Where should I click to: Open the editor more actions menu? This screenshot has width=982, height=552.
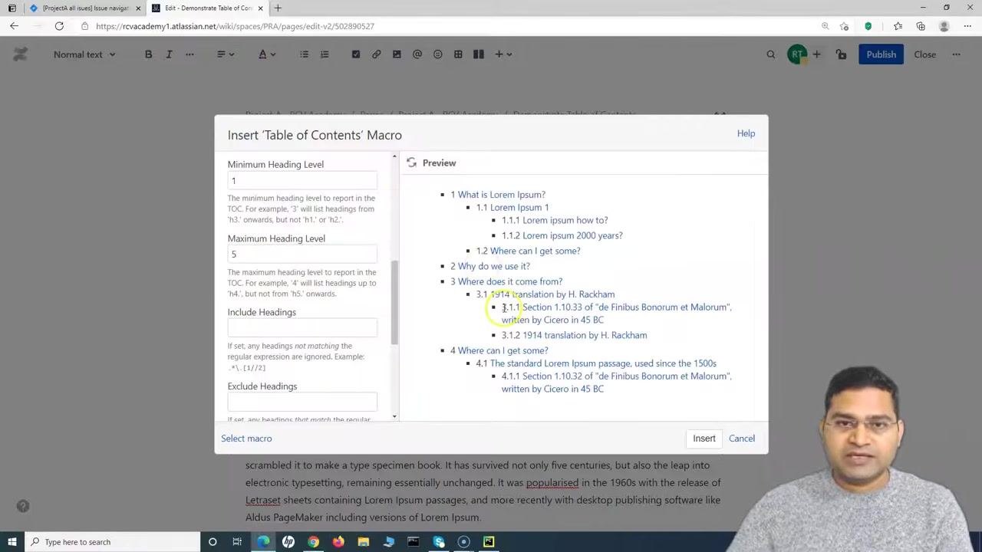click(x=956, y=54)
